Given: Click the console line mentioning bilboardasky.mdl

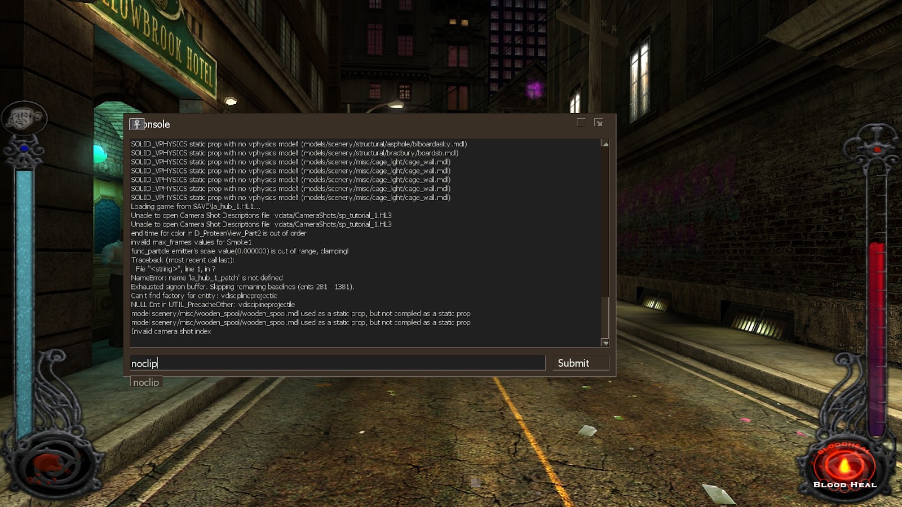Looking at the screenshot, I should (x=299, y=144).
